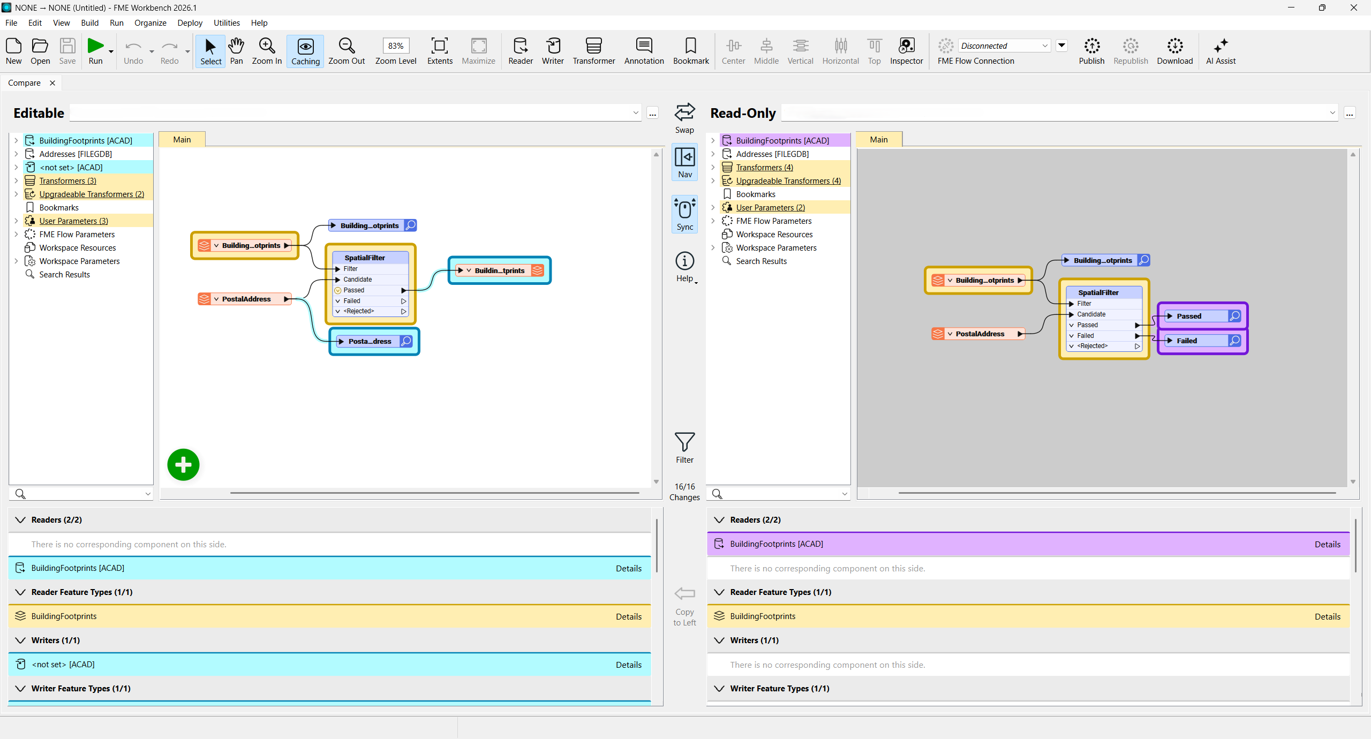Click the Zoom Level 83% field
The height and width of the screenshot is (739, 1371).
click(395, 46)
